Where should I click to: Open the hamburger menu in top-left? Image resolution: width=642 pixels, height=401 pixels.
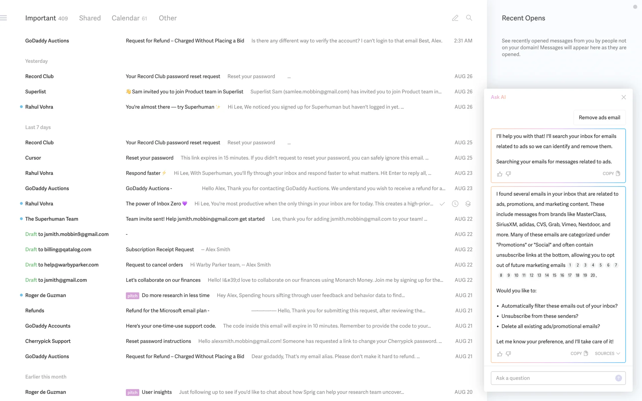click(4, 18)
